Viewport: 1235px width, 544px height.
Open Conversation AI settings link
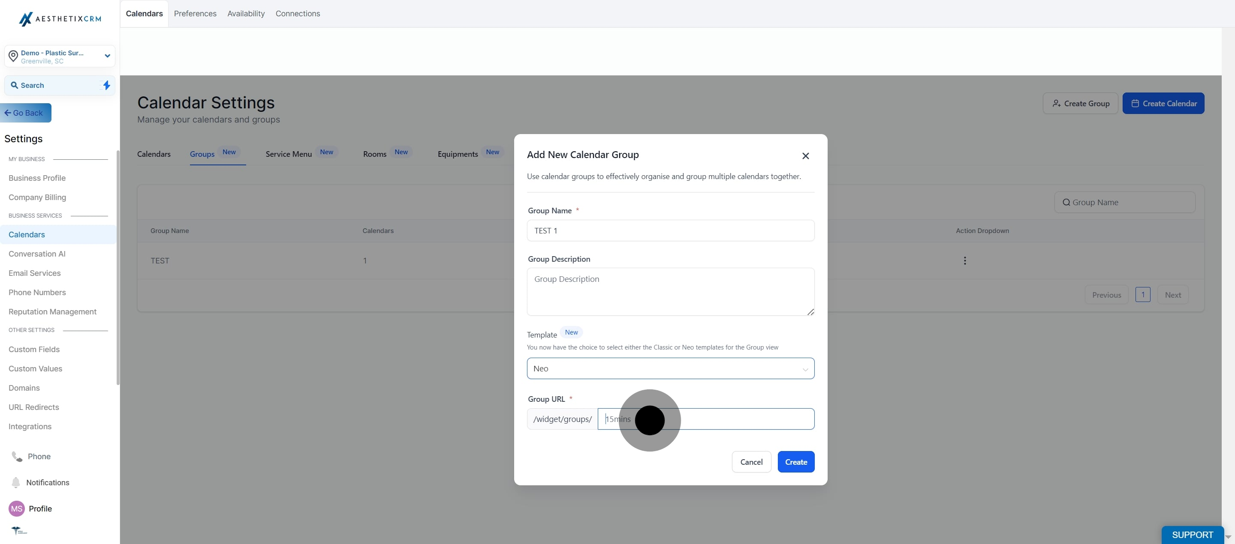pos(37,254)
